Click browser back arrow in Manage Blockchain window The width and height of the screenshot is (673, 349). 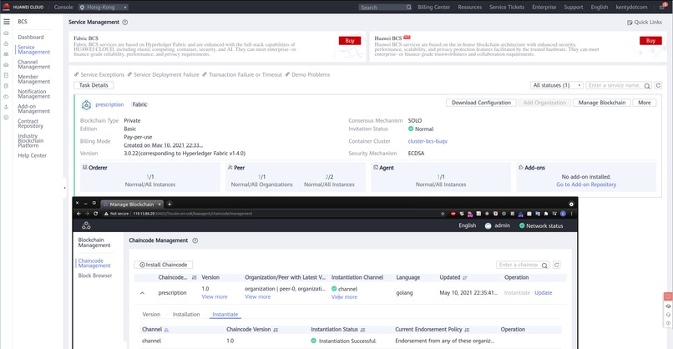78,214
